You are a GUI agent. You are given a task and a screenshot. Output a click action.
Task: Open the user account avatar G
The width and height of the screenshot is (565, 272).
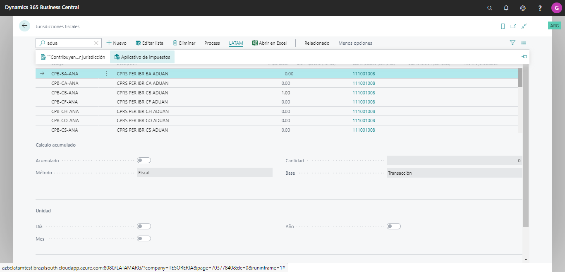pyautogui.click(x=556, y=8)
